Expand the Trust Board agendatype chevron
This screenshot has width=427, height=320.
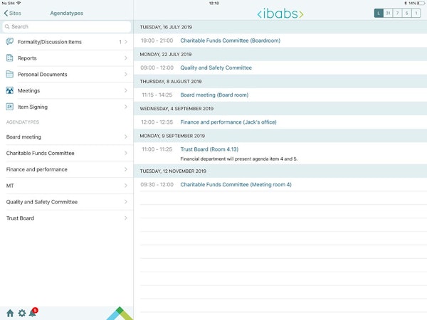coord(126,218)
